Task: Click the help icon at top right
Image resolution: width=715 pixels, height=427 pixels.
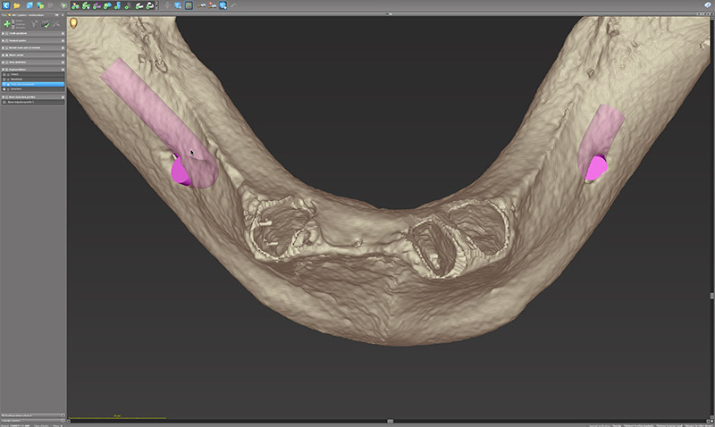Action: (x=707, y=5)
